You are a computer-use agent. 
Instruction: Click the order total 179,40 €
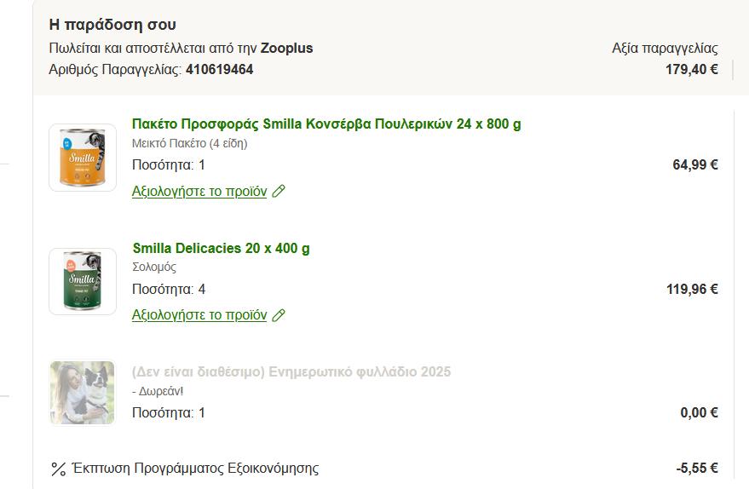click(x=691, y=70)
